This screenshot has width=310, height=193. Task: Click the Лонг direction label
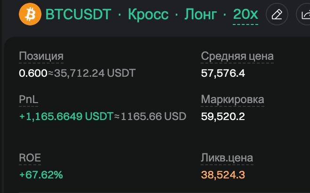click(200, 15)
